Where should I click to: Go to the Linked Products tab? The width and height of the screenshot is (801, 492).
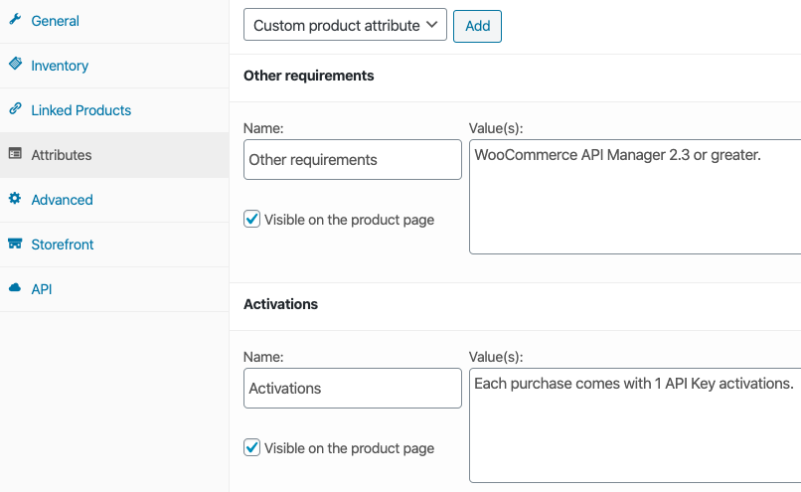tap(81, 110)
